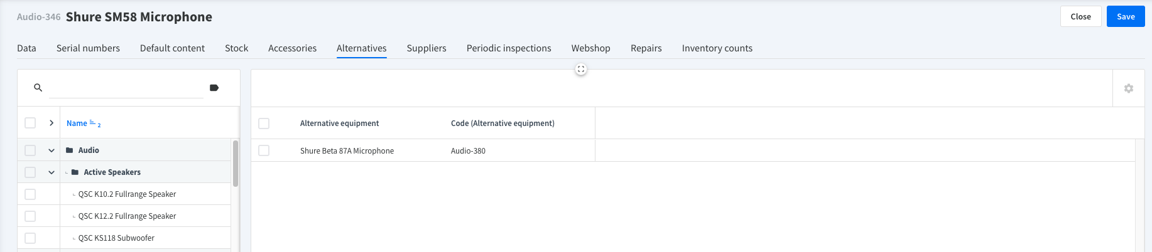Click the tag filter icon
This screenshot has height=252, width=1152.
[x=214, y=88]
